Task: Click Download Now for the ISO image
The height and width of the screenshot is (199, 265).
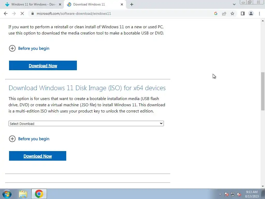Action: click(x=38, y=156)
